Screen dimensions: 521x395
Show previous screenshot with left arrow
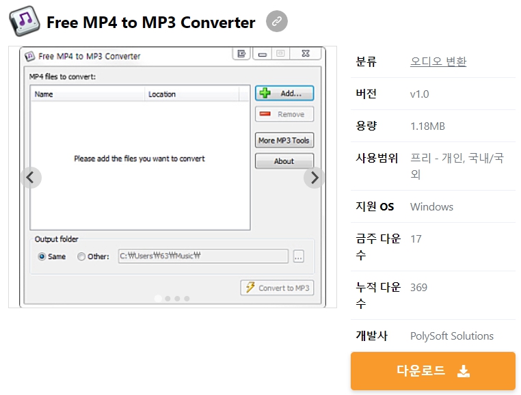coord(31,178)
